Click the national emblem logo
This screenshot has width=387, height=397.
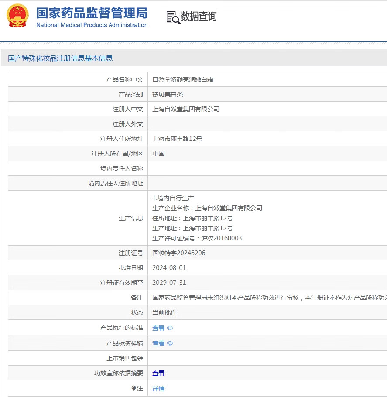[x=17, y=16]
